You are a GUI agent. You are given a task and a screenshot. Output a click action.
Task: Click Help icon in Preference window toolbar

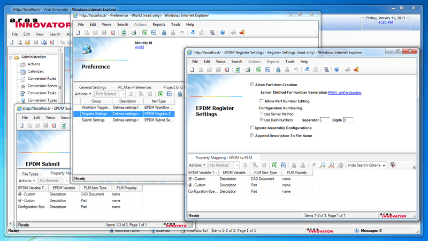223,33
